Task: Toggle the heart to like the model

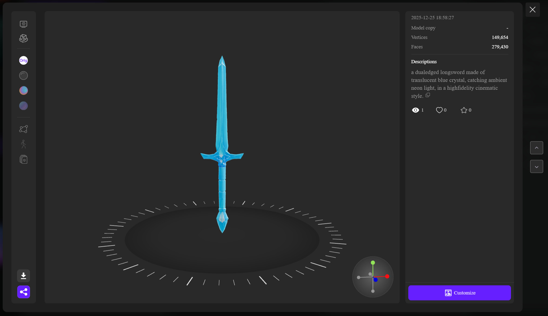Action: pyautogui.click(x=439, y=110)
